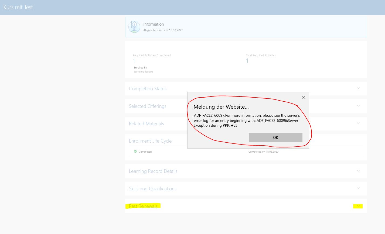Click the Information banner title text
This screenshot has height=234, width=385.
coord(154,24)
